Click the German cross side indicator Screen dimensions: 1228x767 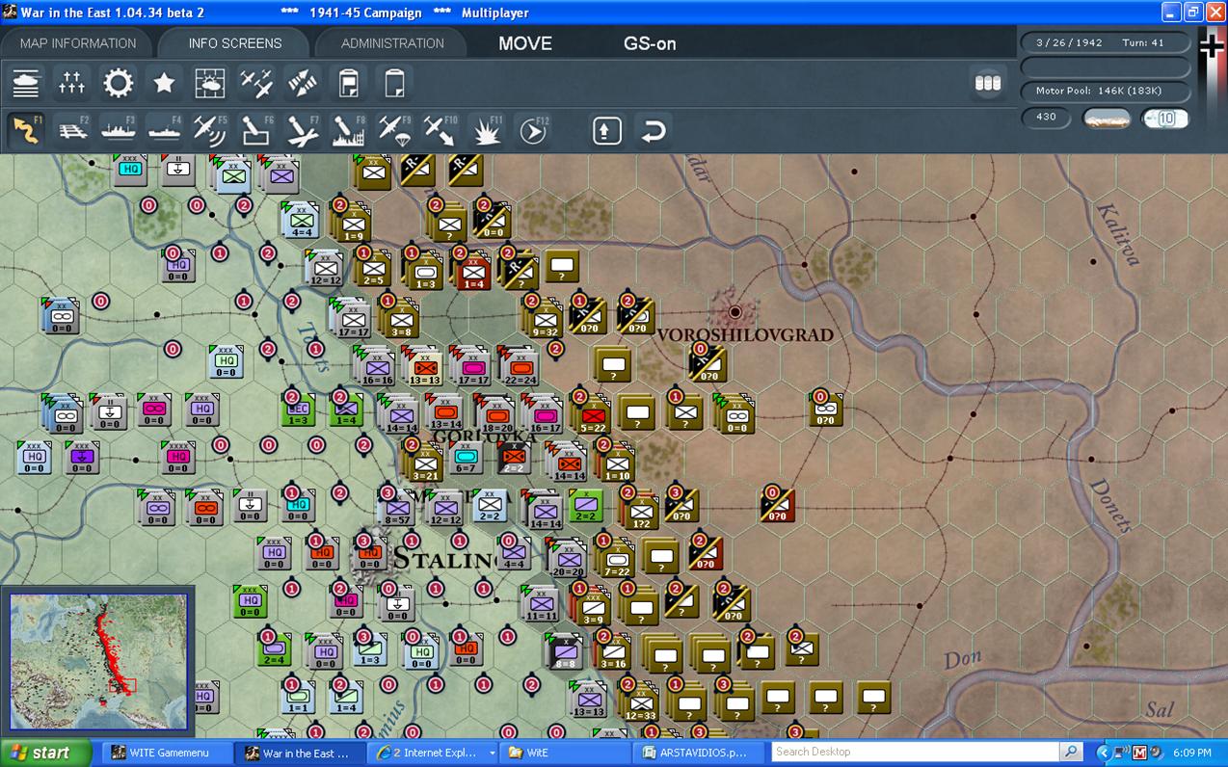point(1212,48)
